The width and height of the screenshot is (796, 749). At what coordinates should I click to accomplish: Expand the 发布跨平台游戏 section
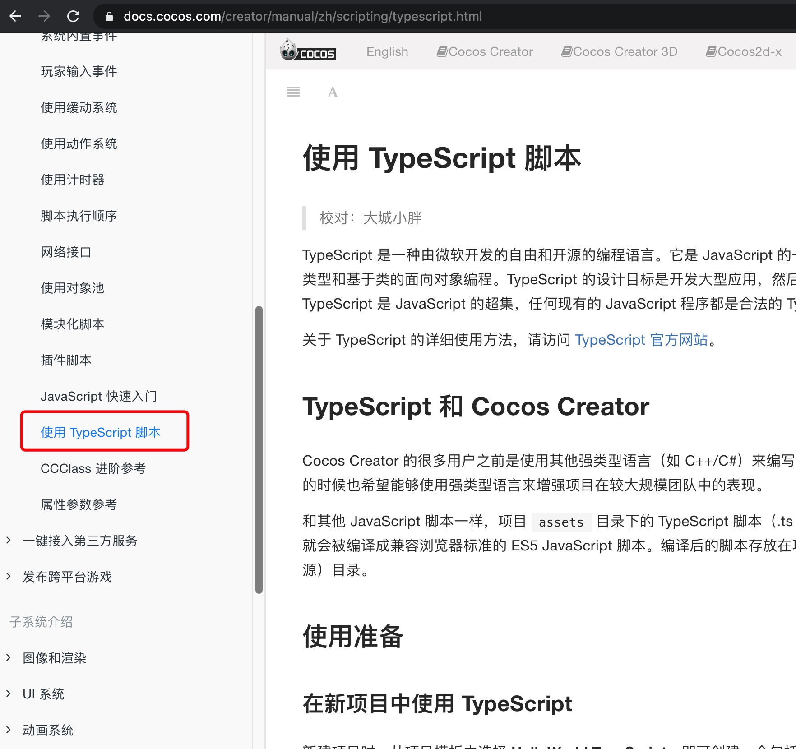(9, 576)
